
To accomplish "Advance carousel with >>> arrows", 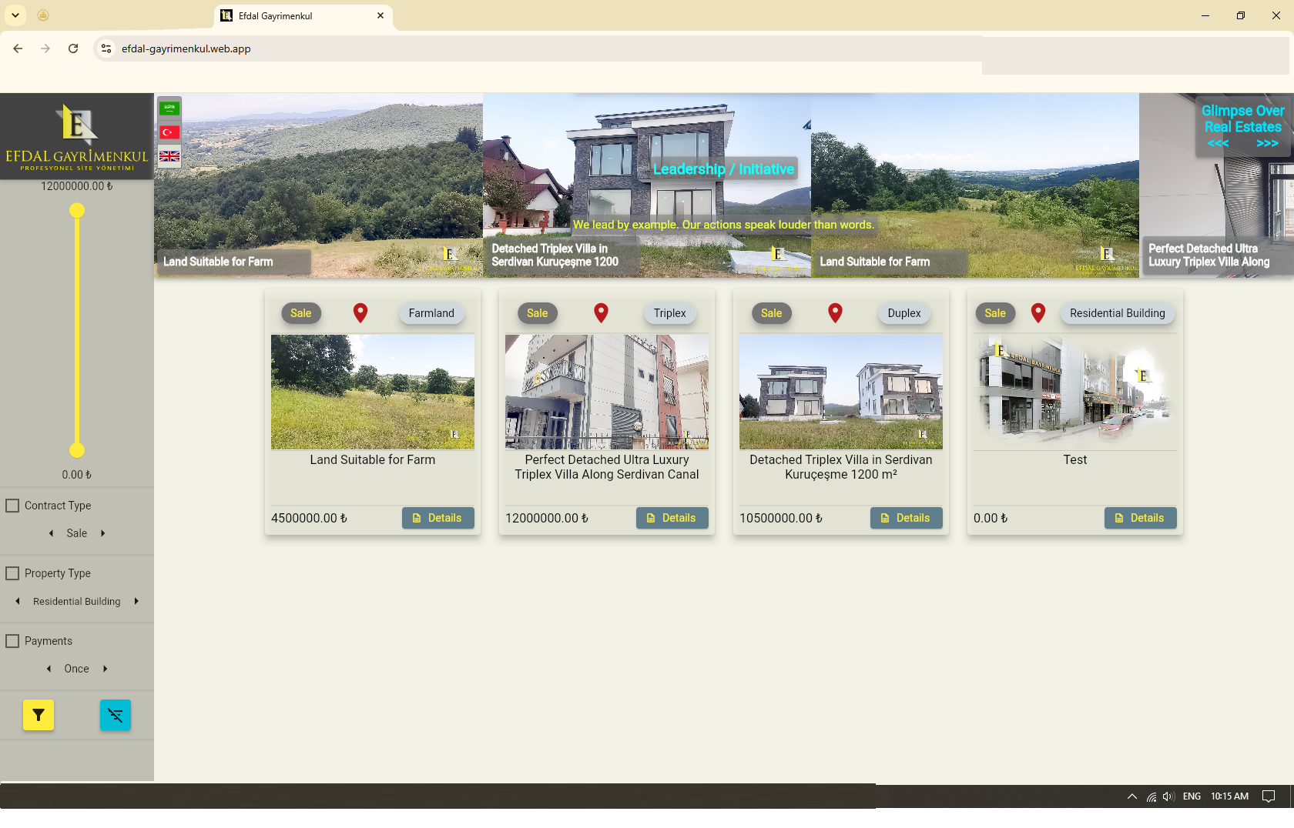I will pyautogui.click(x=1267, y=144).
